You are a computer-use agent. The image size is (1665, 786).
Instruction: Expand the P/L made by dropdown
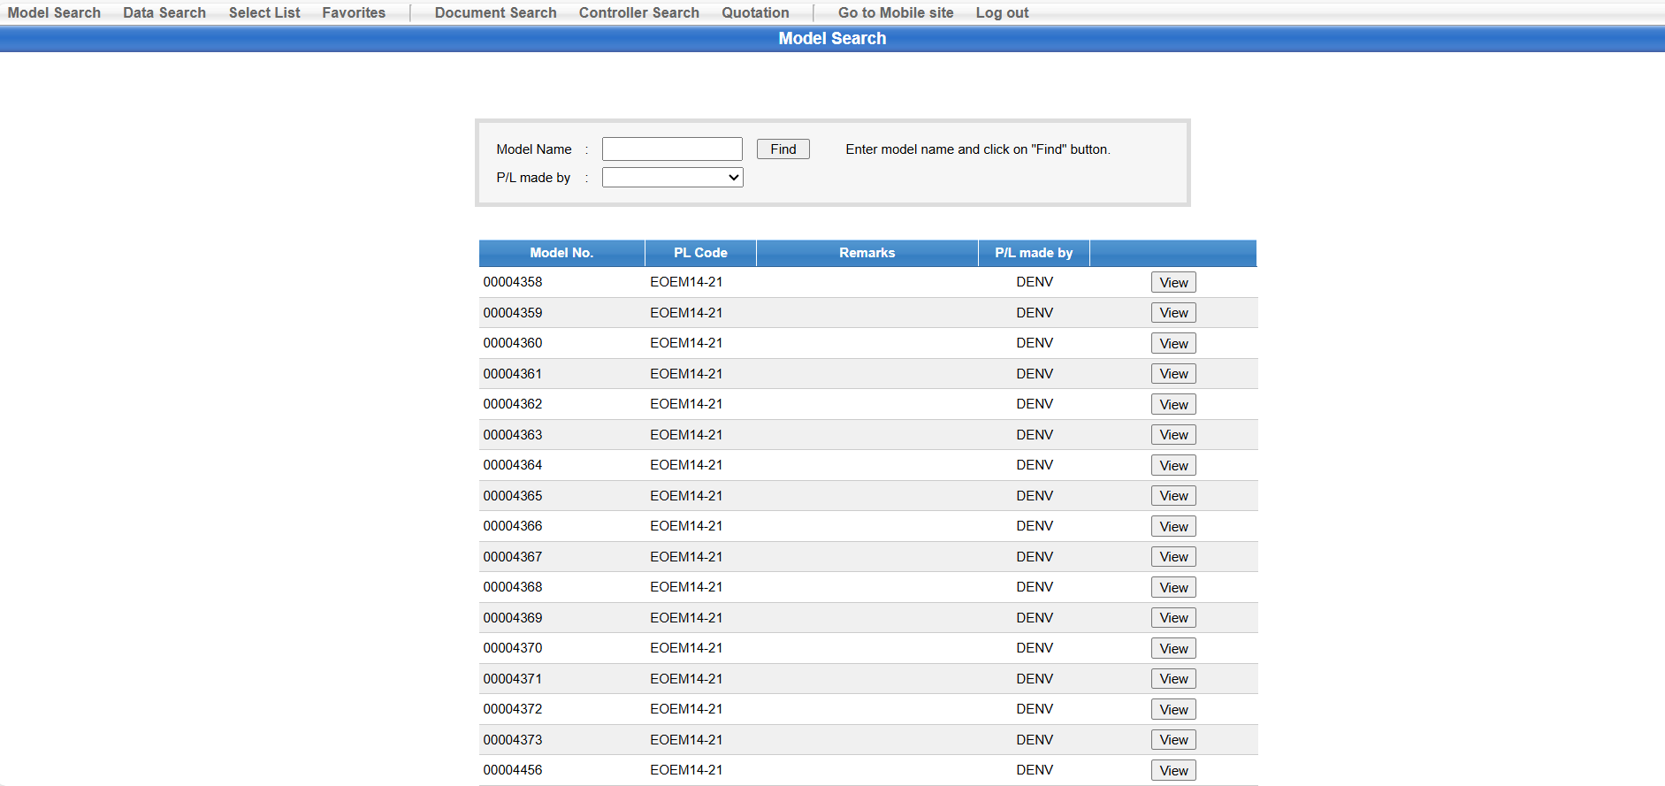[x=672, y=178]
